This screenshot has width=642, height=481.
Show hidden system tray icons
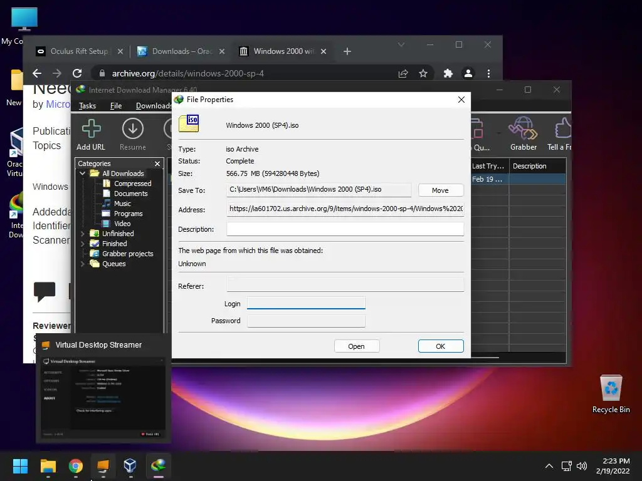[x=549, y=466]
